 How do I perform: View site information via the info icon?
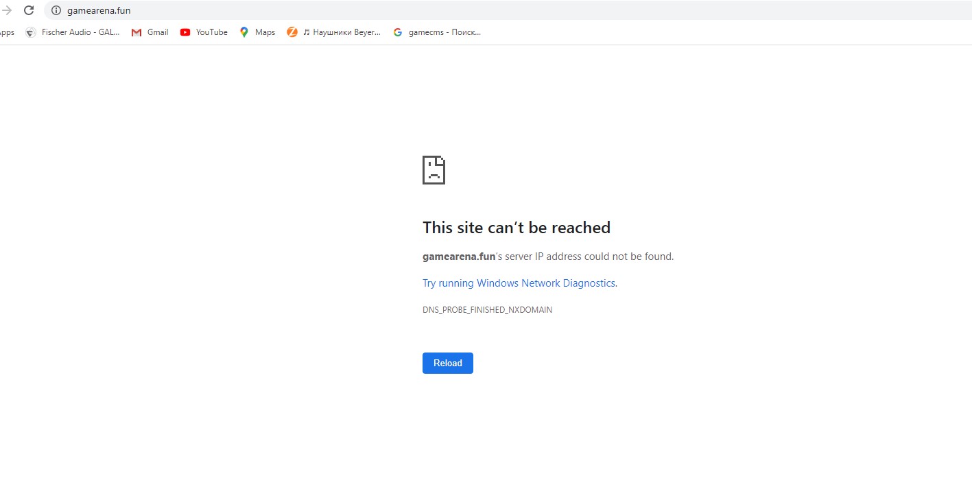click(x=56, y=10)
